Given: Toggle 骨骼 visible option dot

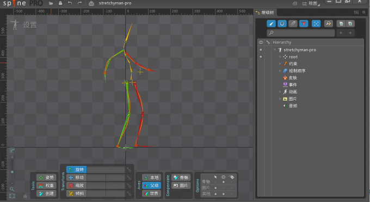Looking at the screenshot, I should [x=223, y=182].
